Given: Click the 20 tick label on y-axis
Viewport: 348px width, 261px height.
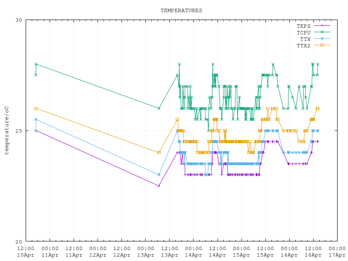Looking at the screenshot, I should (x=18, y=242).
